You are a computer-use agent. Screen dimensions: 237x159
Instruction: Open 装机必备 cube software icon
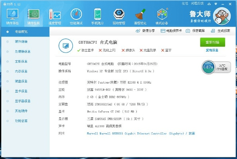pos(162,14)
